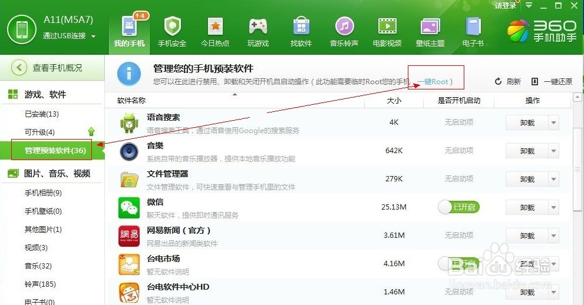Image resolution: width=584 pixels, height=305 pixels.
Task: Click the 微信 app icon
Action: [129, 208]
